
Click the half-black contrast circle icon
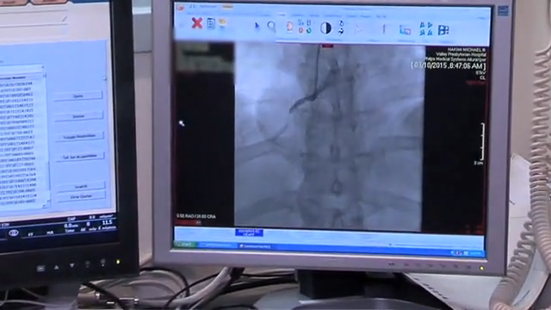[325, 28]
